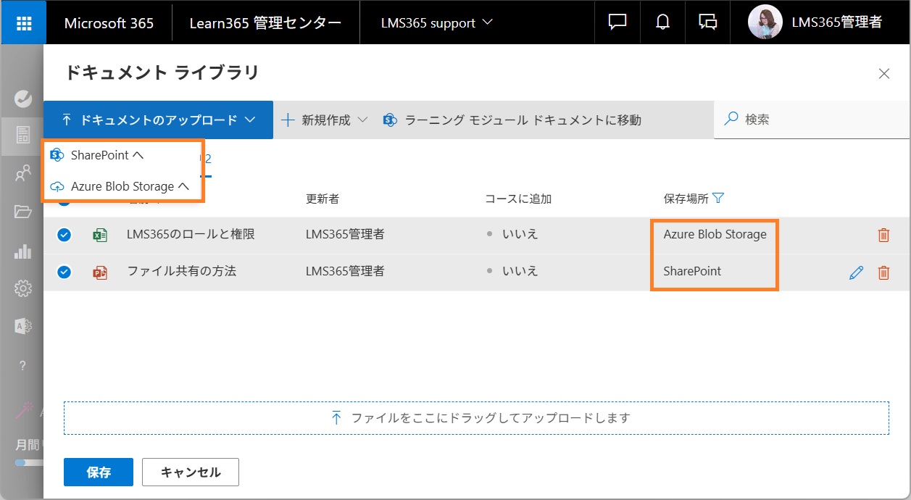Click the キャンセル button
911x500 pixels.
pos(191,472)
